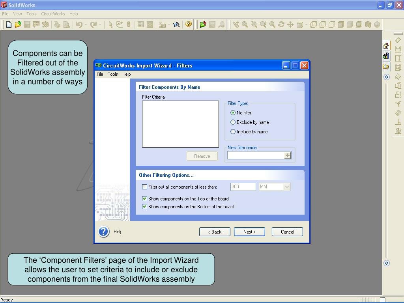Click the plus icon to add filter name
Screen dimensions: 404x303
[x=288, y=155]
